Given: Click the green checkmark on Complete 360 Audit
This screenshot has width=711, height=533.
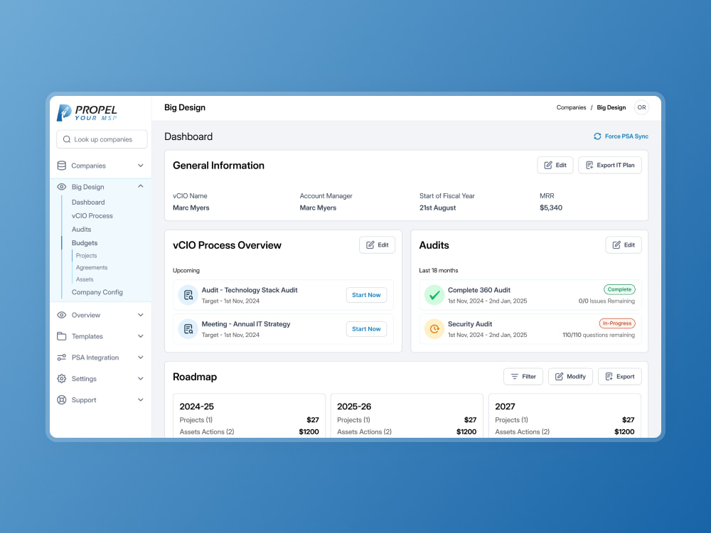Looking at the screenshot, I should [x=434, y=295].
